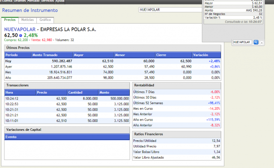Click the +0,86% variation in Ayer row

[215, 67]
